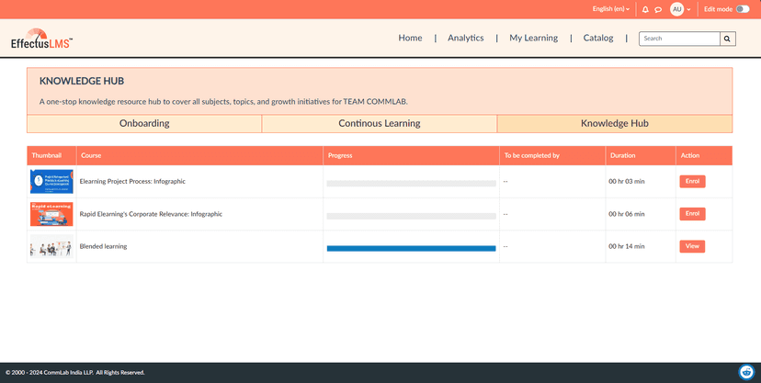Click the Blended learning thumbnail image
Viewport: 761px width, 383px height.
pos(51,247)
